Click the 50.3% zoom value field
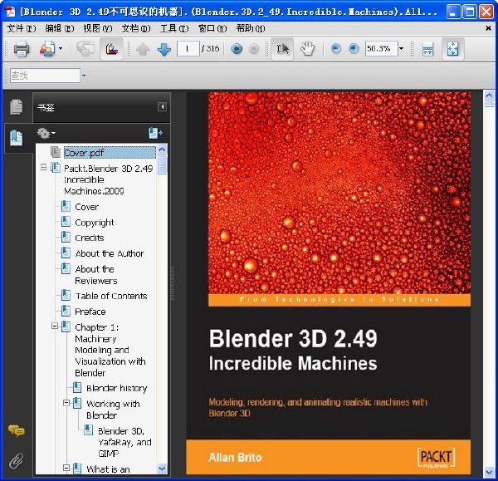Image resolution: width=498 pixels, height=481 pixels. (x=381, y=49)
